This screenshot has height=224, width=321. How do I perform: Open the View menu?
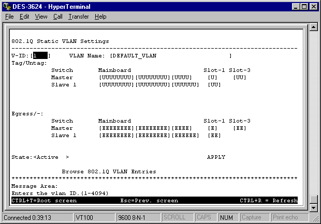(41, 17)
